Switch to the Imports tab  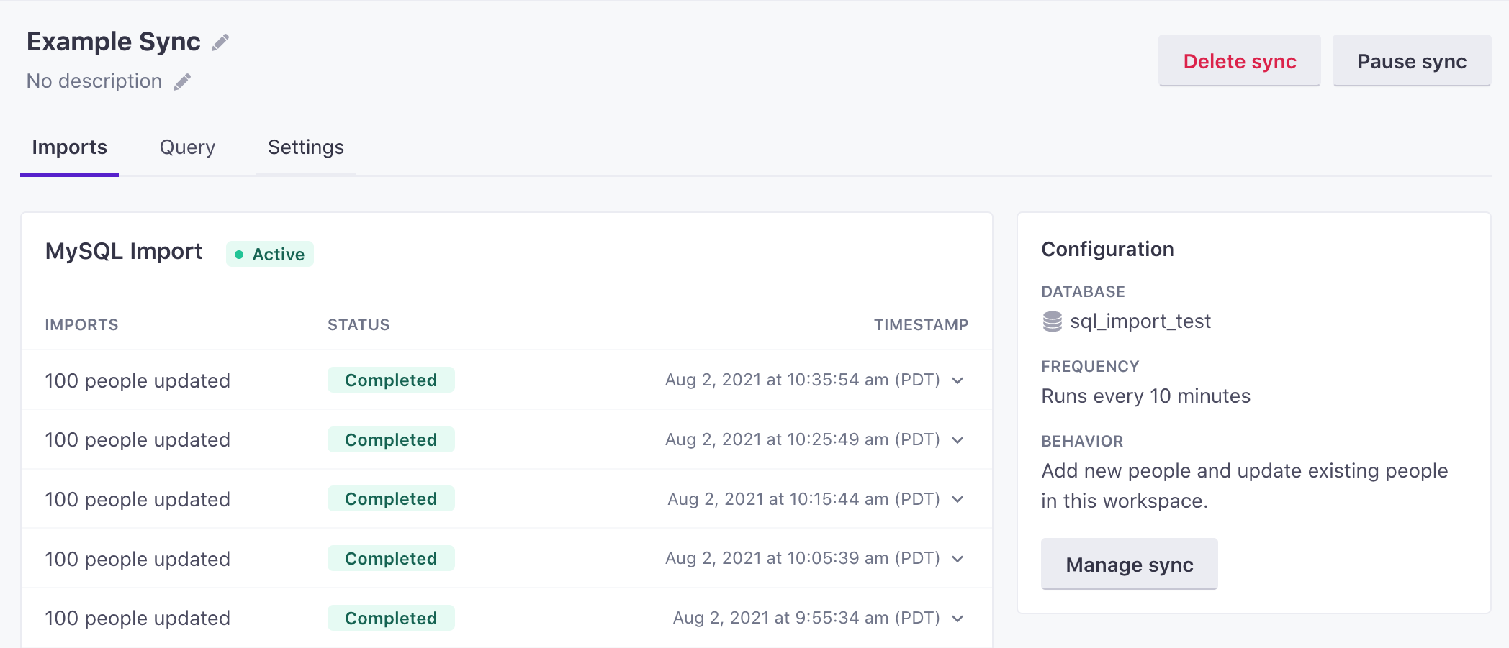70,147
